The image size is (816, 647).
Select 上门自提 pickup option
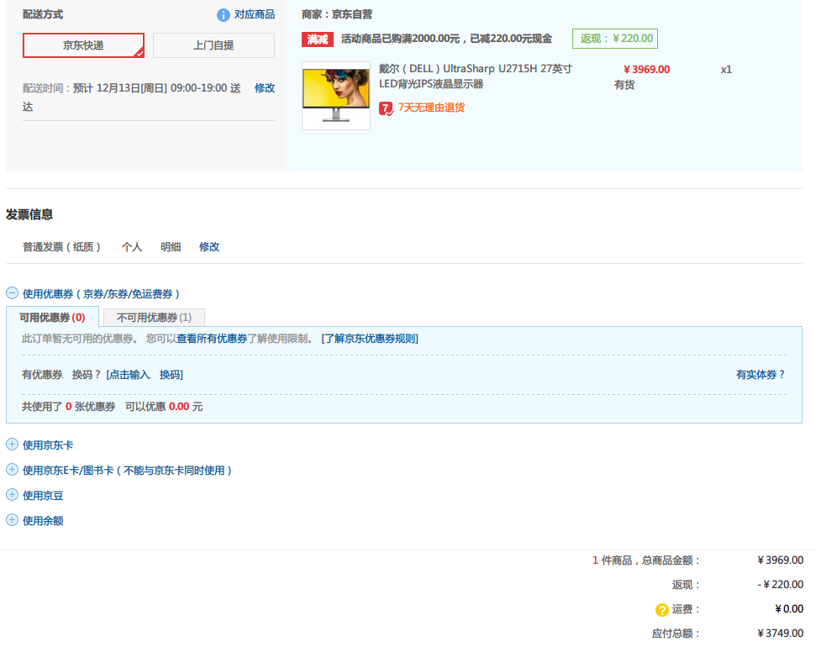[213, 45]
